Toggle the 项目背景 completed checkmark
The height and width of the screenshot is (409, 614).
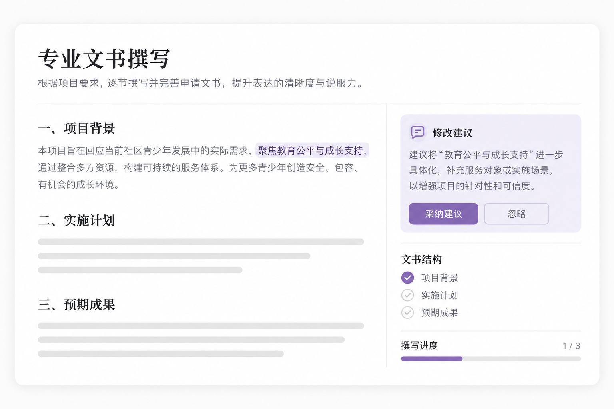coord(407,278)
